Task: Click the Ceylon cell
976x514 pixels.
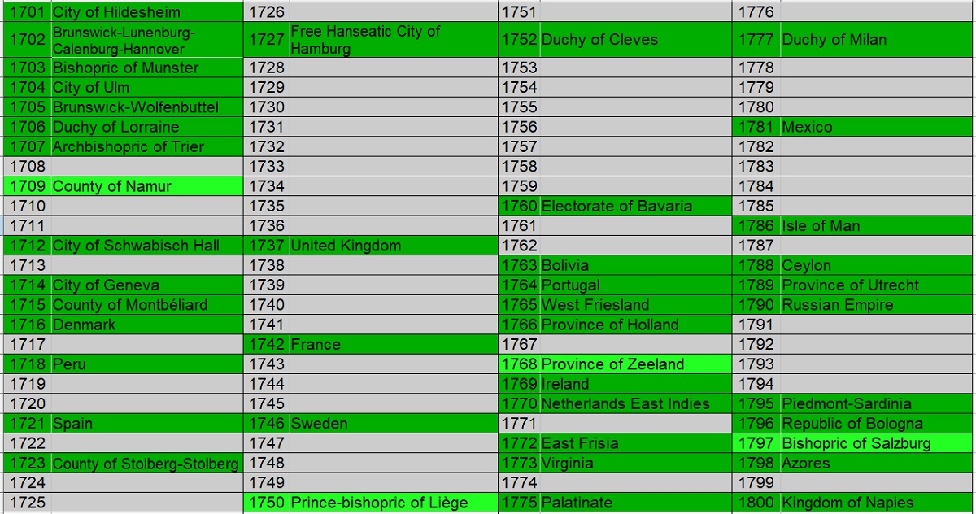Action: click(877, 265)
